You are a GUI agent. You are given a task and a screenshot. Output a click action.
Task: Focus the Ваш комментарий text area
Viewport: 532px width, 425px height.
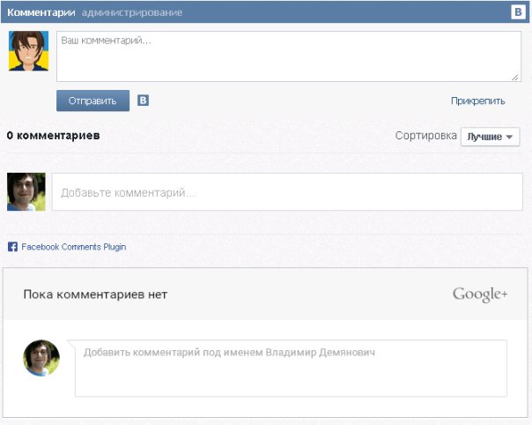tap(289, 56)
